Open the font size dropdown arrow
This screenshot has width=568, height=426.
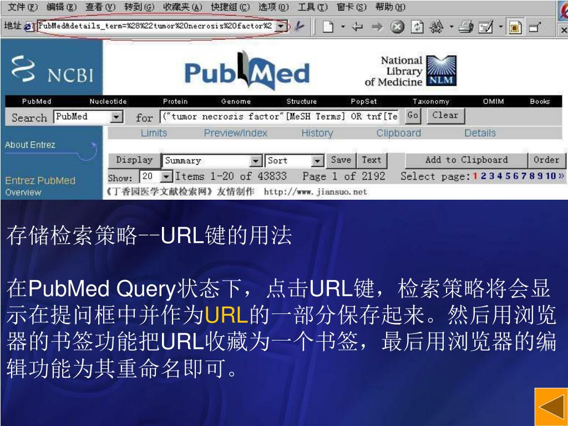point(451,27)
